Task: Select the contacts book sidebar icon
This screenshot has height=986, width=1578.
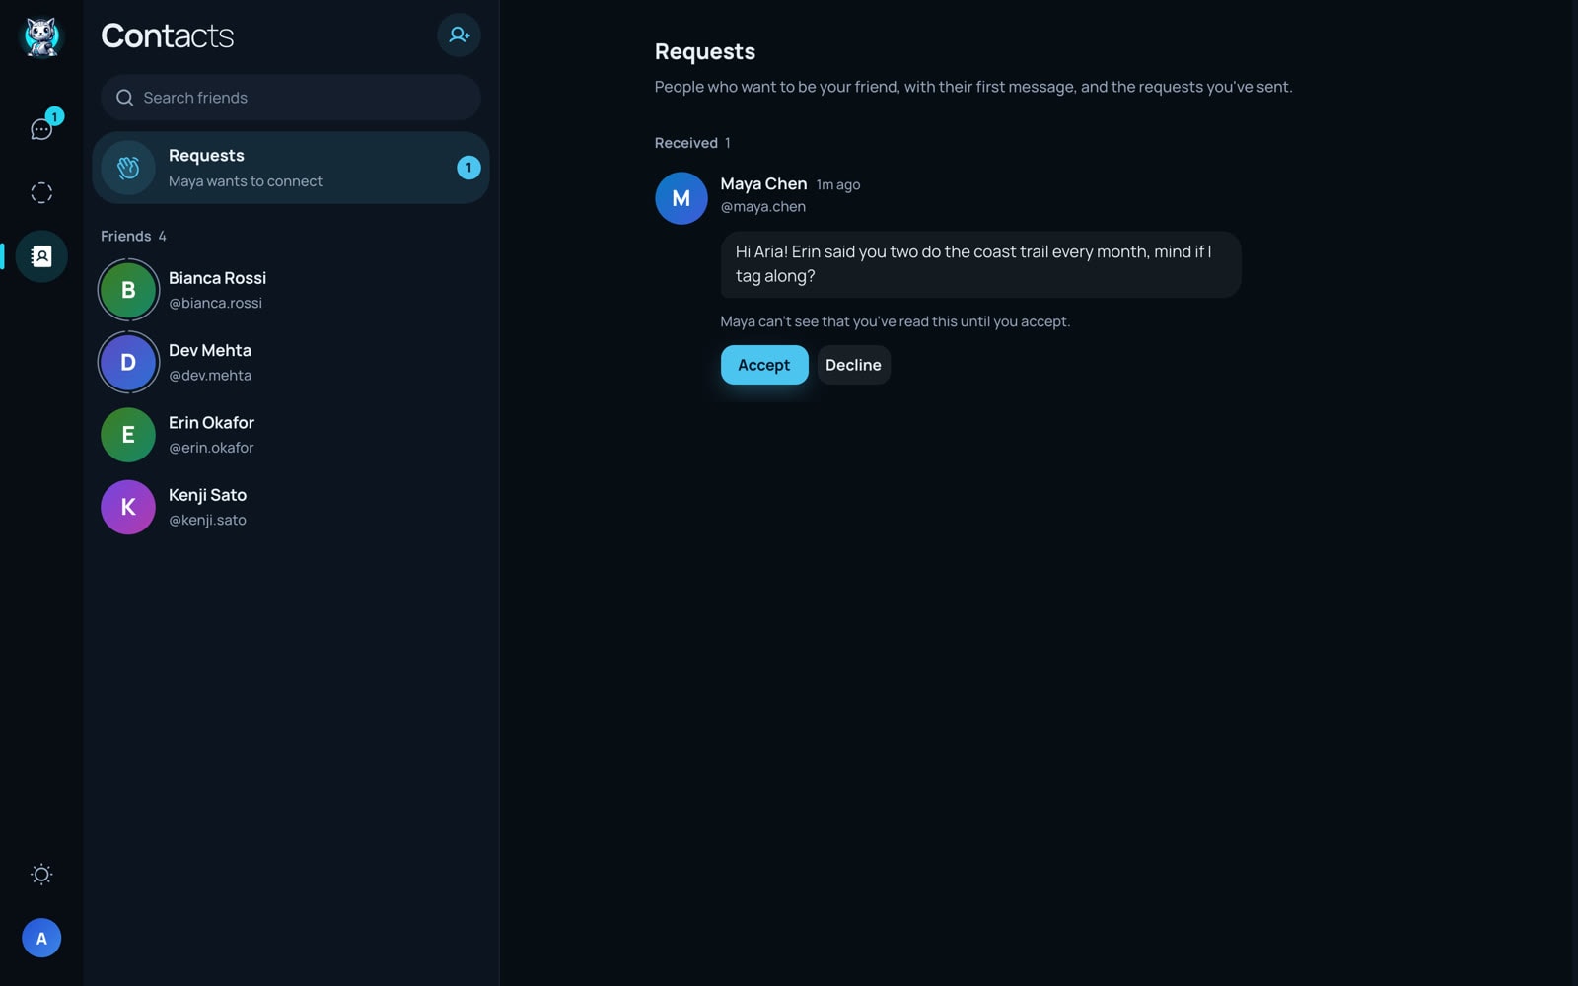Action: (x=41, y=256)
